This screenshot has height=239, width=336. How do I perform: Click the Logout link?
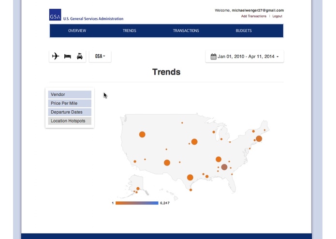click(x=278, y=16)
